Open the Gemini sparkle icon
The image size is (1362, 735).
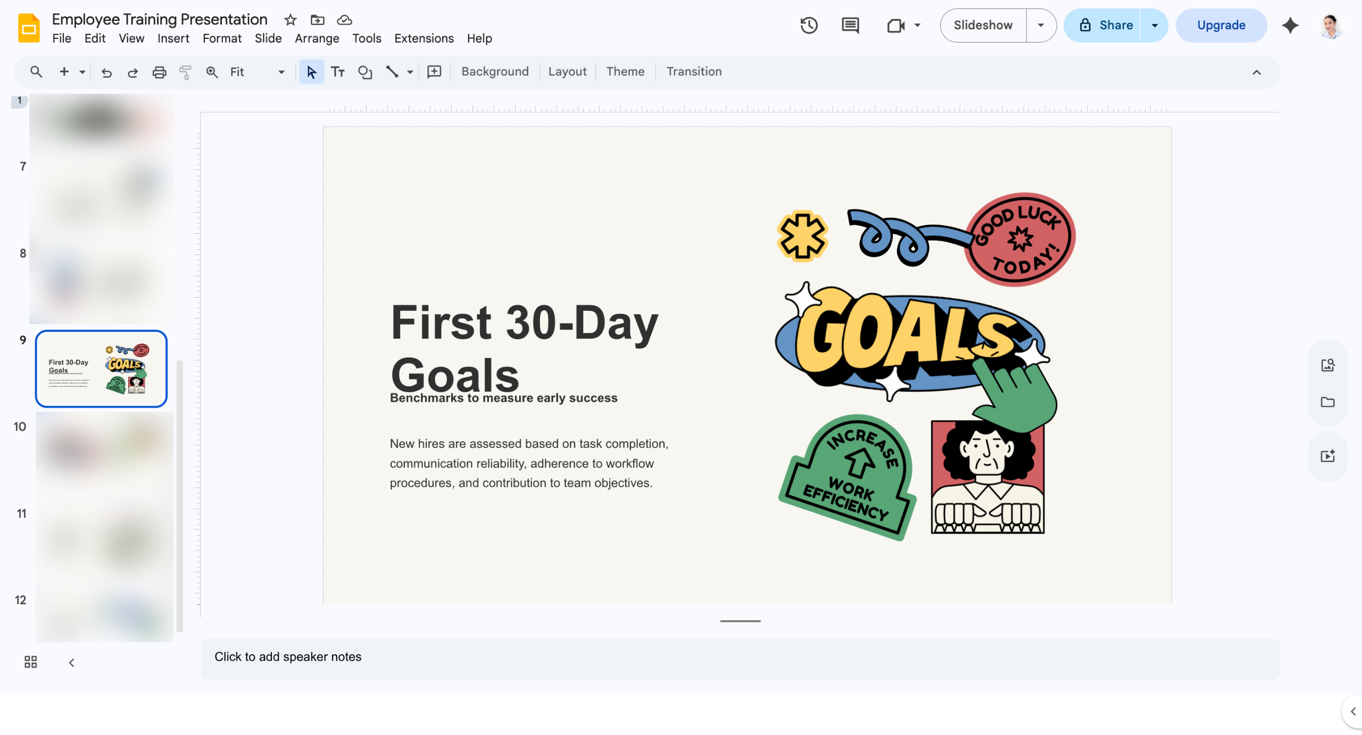click(1290, 25)
